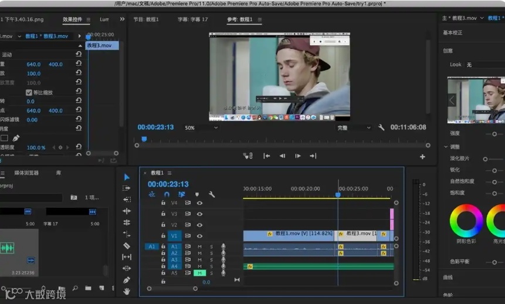This screenshot has width=505, height=304.
Task: Open the Look preset dropdown
Action: tap(485, 65)
